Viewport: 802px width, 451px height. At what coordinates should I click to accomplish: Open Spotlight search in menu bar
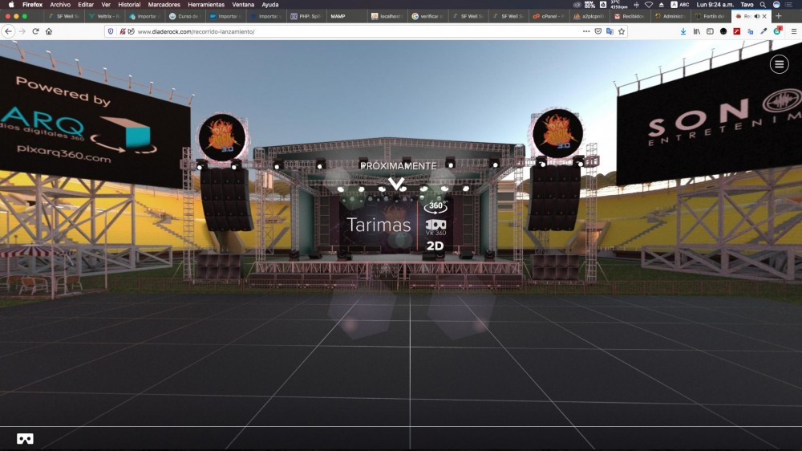[763, 5]
